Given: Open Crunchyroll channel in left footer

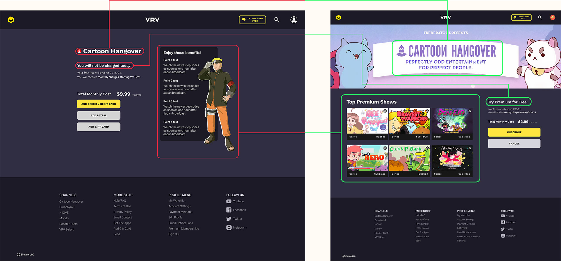Looking at the screenshot, I should 67,207.
